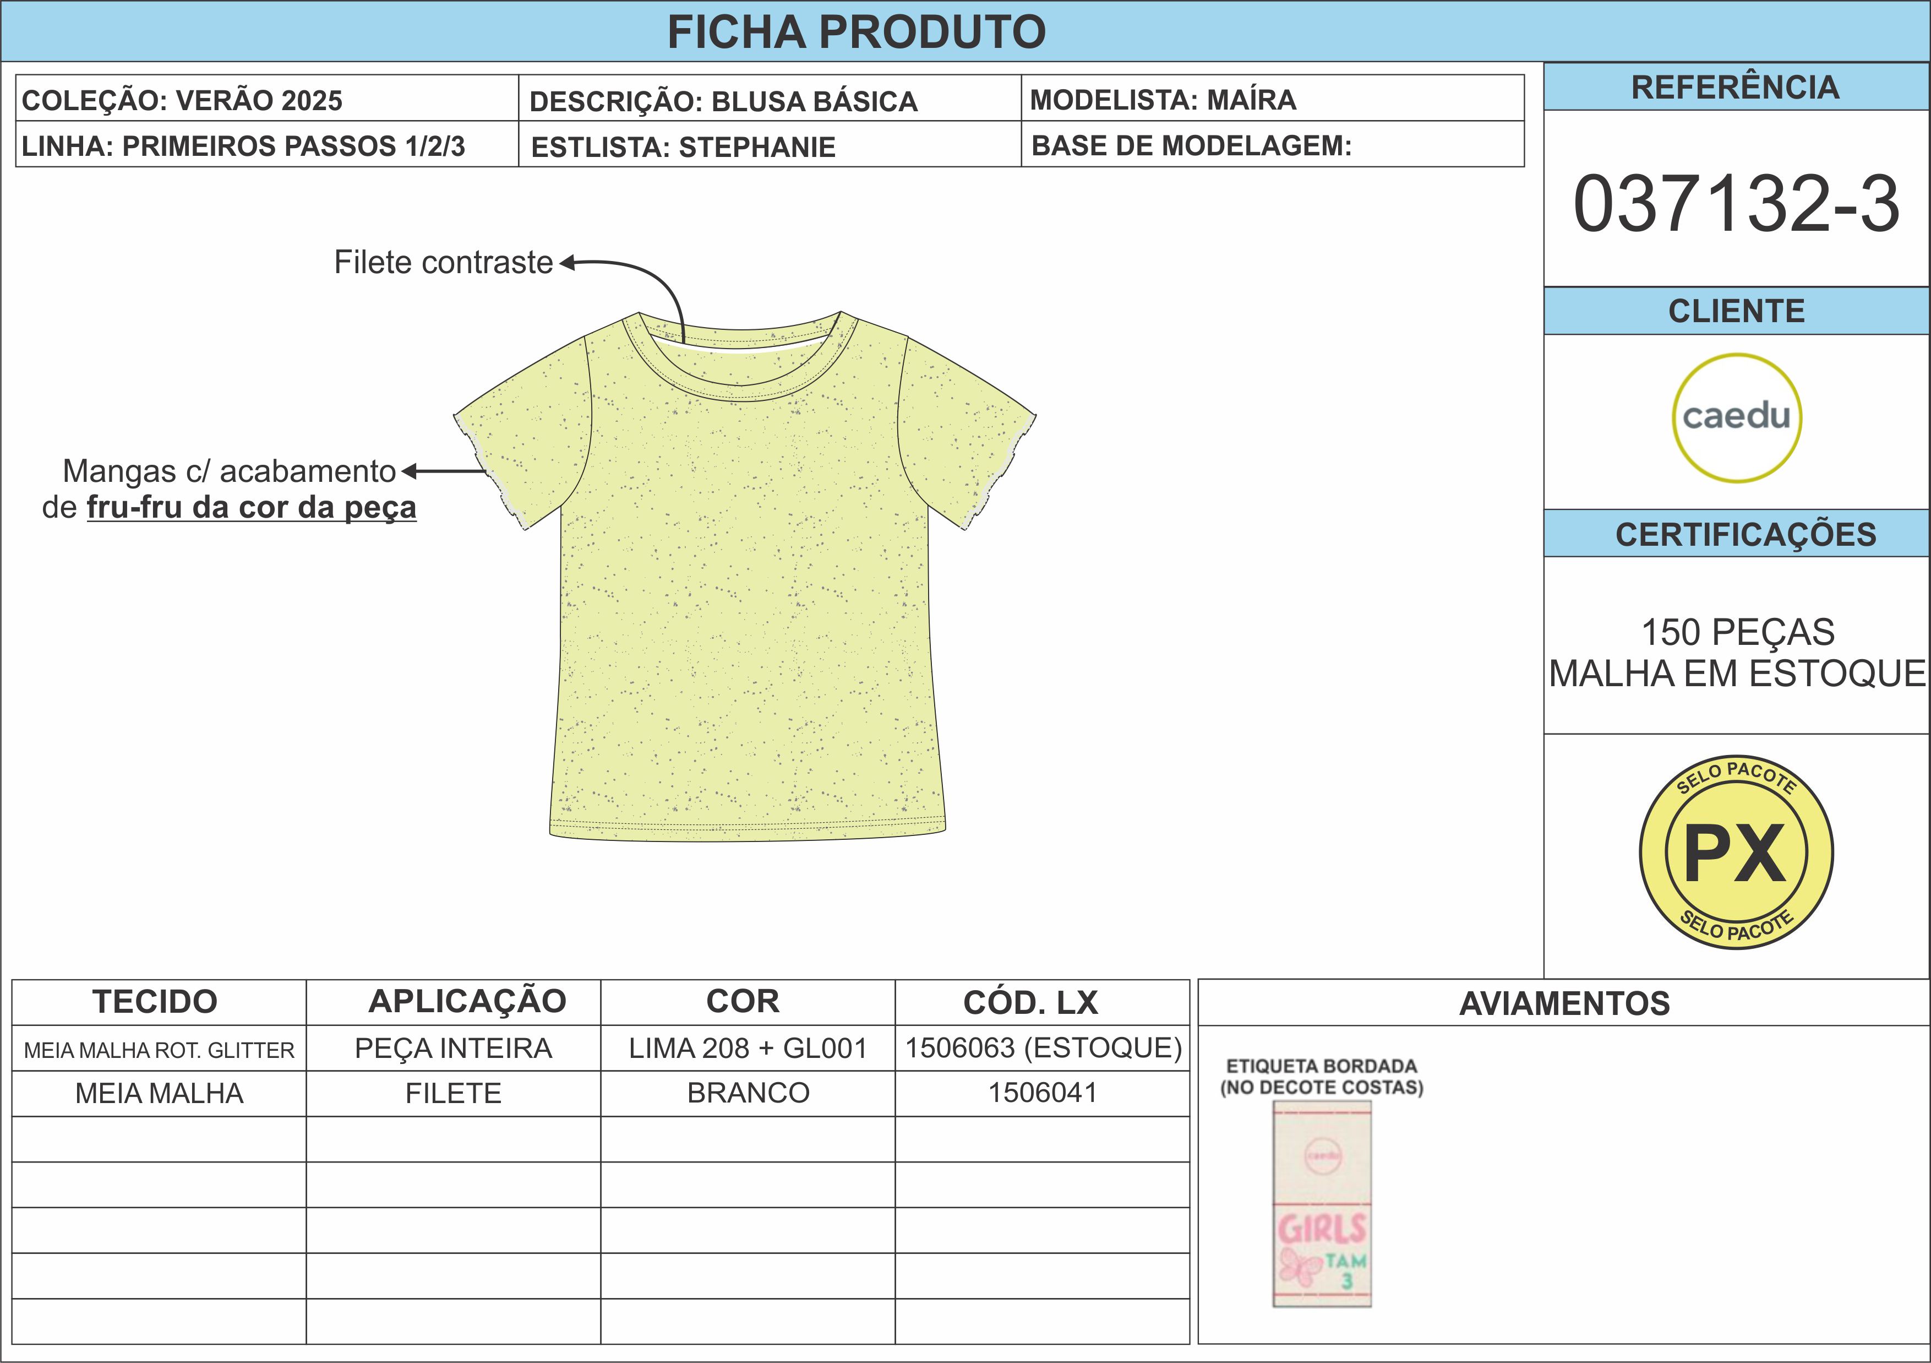Click the APLICAÇÃO column header
The width and height of the screenshot is (1931, 1363).
click(467, 1001)
